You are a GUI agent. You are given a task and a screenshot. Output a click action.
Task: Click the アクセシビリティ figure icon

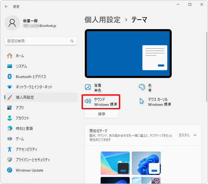[10, 149]
